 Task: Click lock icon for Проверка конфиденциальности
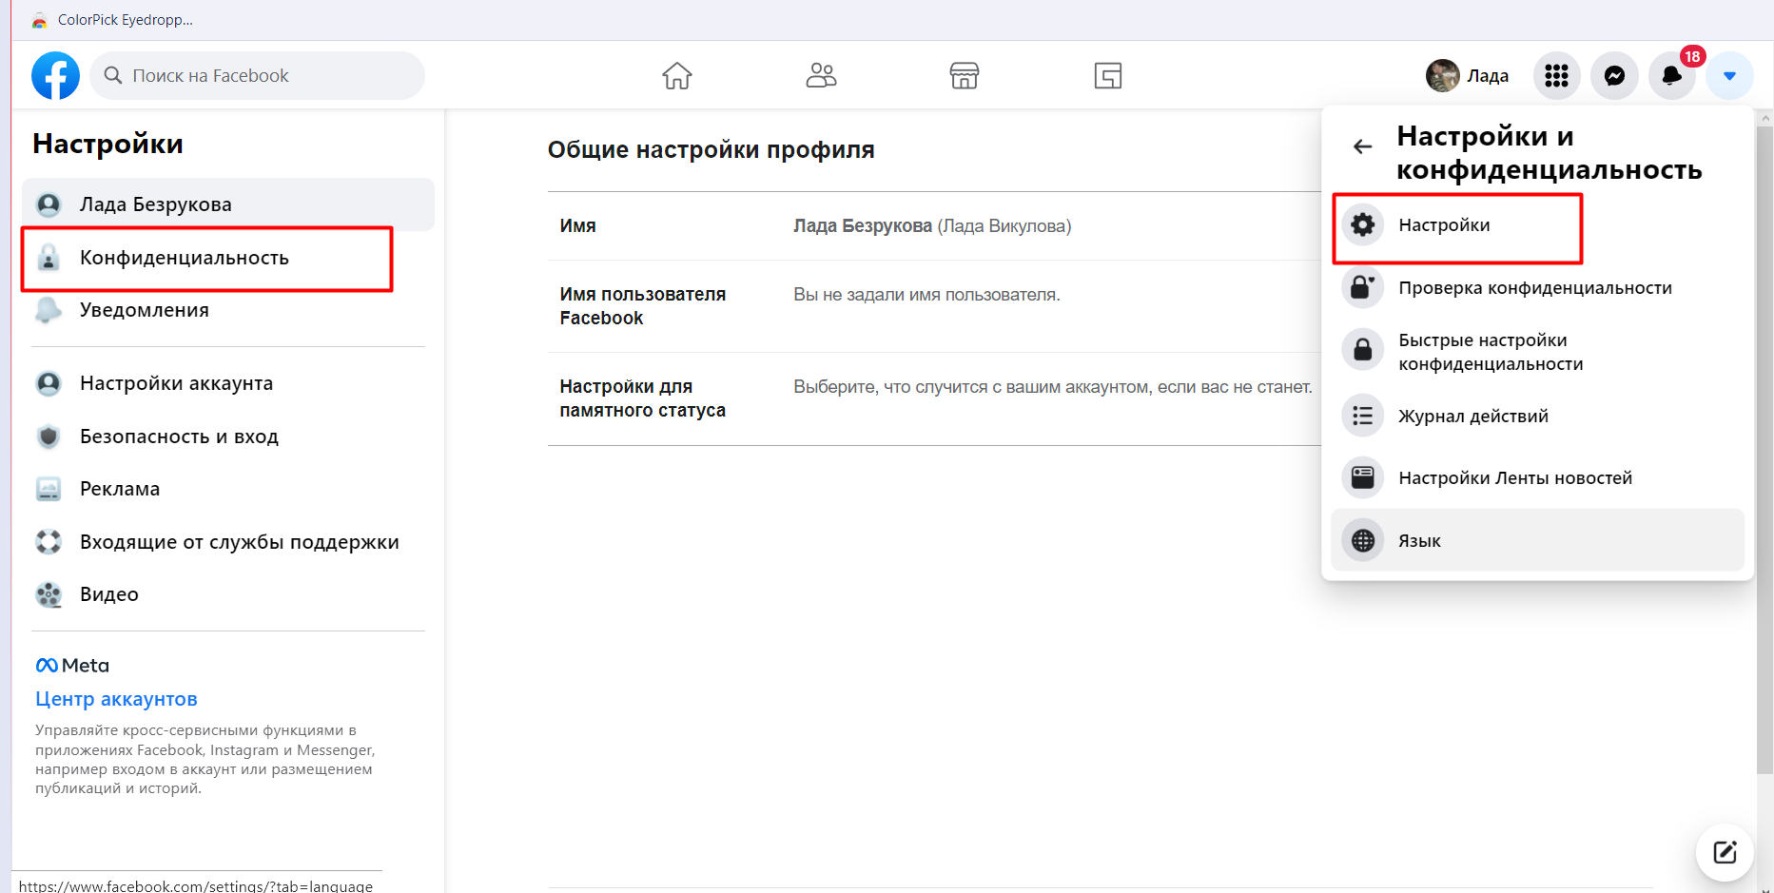1362,287
